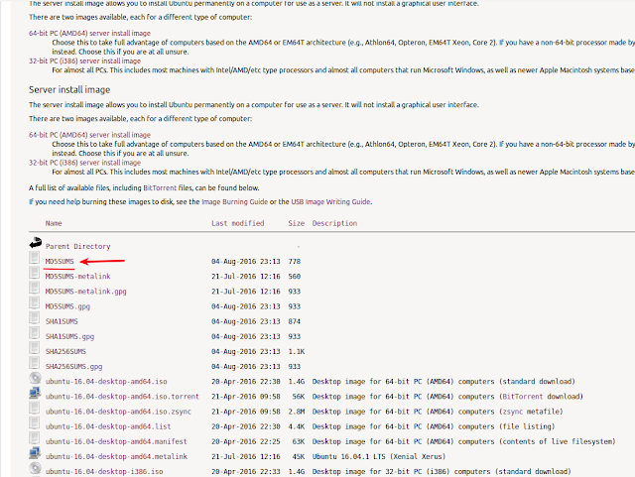The height and width of the screenshot is (477, 635).
Task: Click size 2.8M in the zsync row
Action: click(297, 411)
